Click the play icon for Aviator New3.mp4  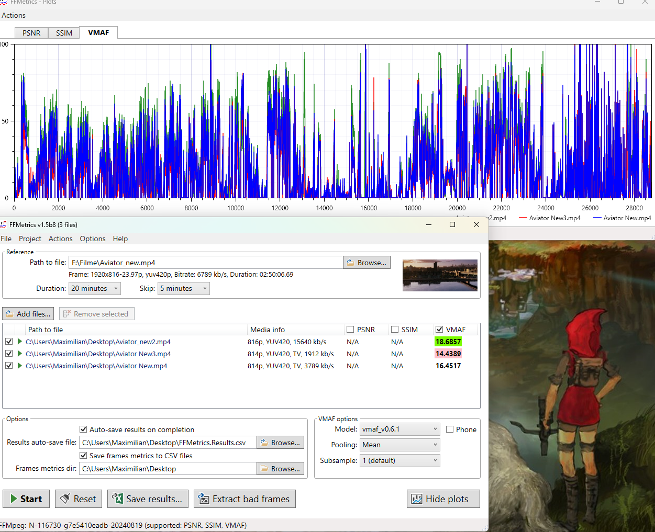pos(20,354)
